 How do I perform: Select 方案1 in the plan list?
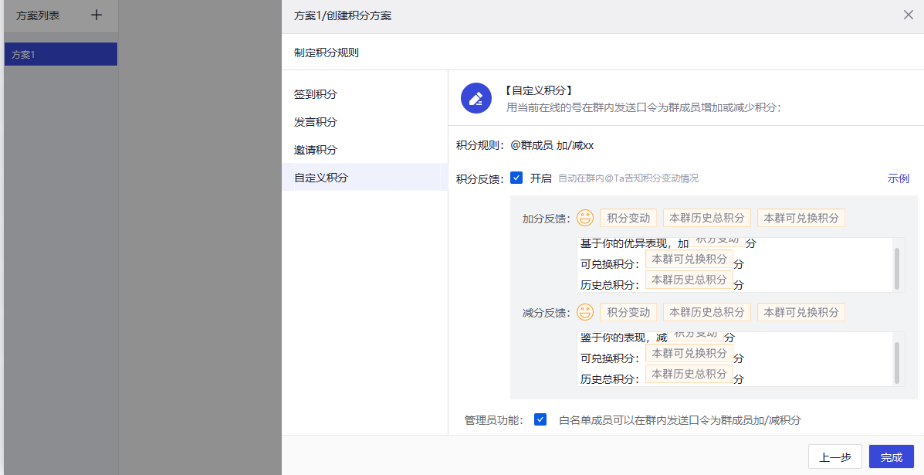coord(60,54)
